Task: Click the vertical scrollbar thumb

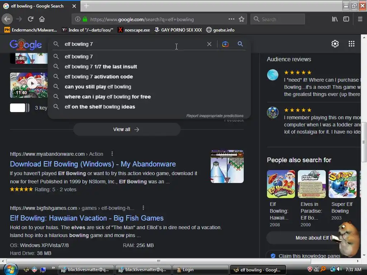Action: (x=364, y=142)
